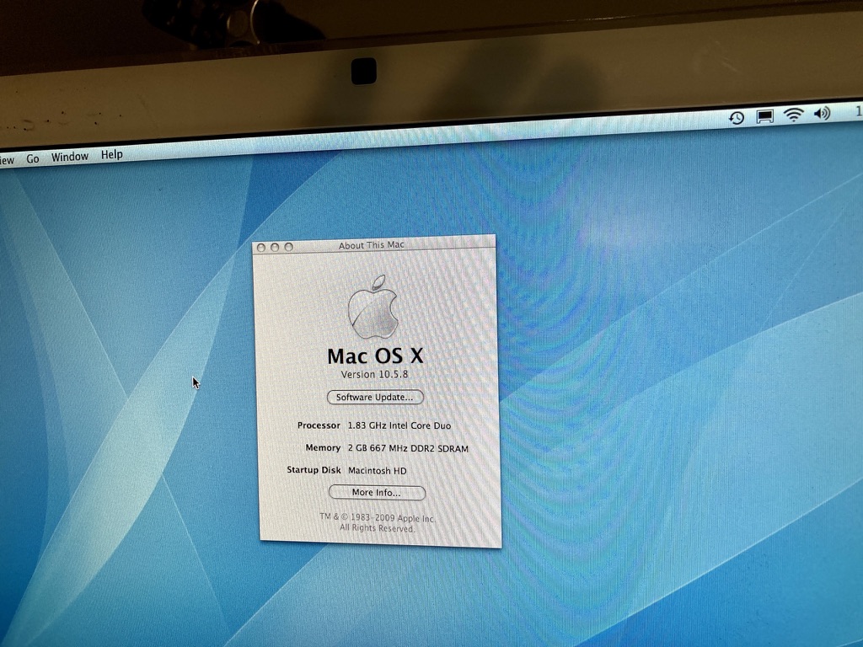Click the Processor label
Viewport: 863px width, 647px height.
pyautogui.click(x=319, y=425)
